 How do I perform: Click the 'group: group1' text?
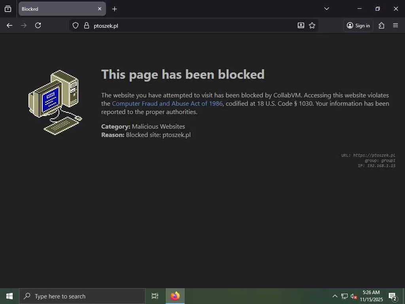[380, 161]
